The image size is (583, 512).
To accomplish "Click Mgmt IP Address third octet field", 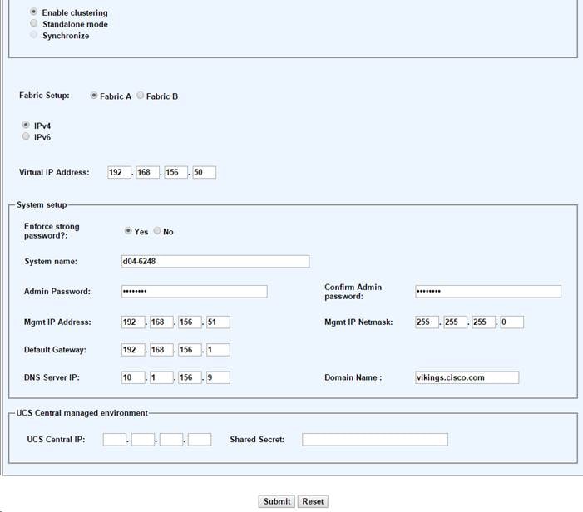I will (x=190, y=322).
